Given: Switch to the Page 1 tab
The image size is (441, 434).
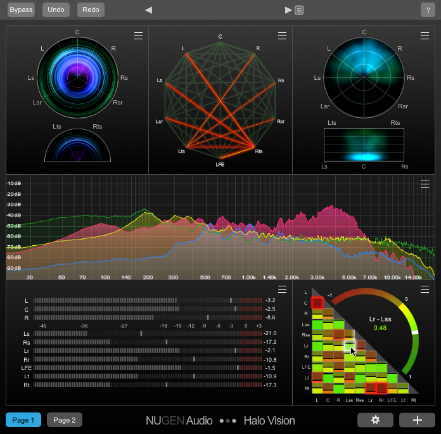Looking at the screenshot, I should (x=23, y=420).
